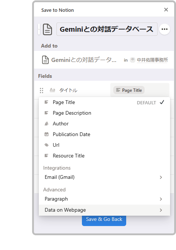Click the calendar icon next to Publication Date
This screenshot has height=250, width=176.
[46, 134]
